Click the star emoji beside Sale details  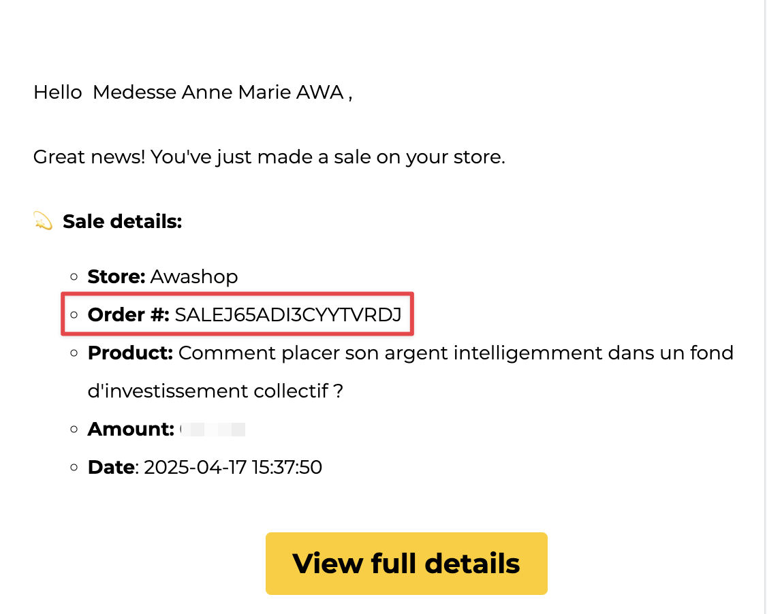43,221
